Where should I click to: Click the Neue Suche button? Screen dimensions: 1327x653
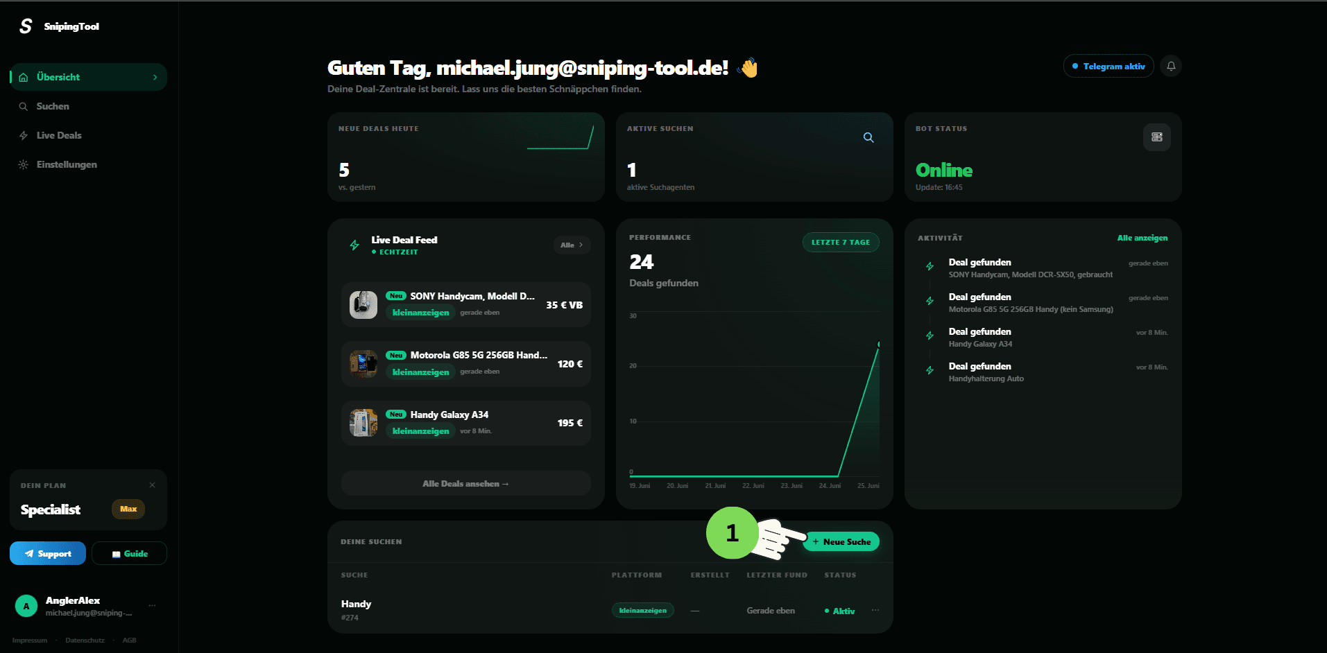(841, 541)
